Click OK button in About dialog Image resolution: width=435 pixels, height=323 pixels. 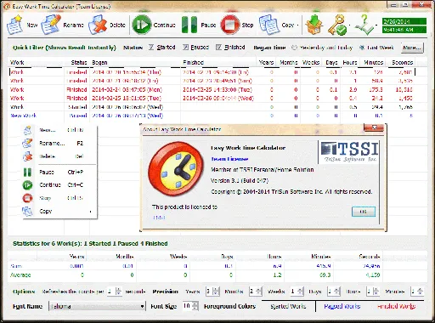(x=364, y=212)
